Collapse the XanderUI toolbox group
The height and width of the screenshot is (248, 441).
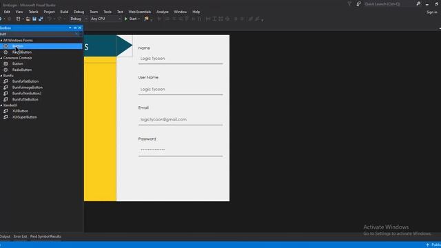point(1,105)
